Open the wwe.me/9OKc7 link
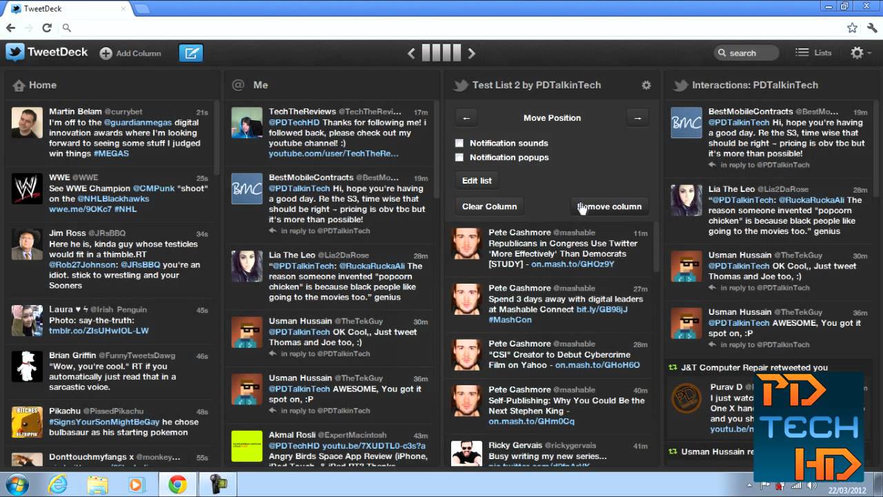This screenshot has width=883, height=497. (x=80, y=208)
